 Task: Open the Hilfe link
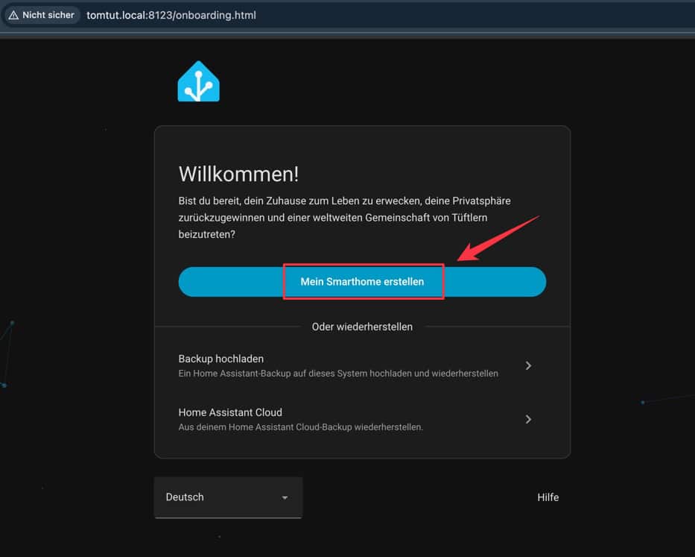tap(548, 497)
